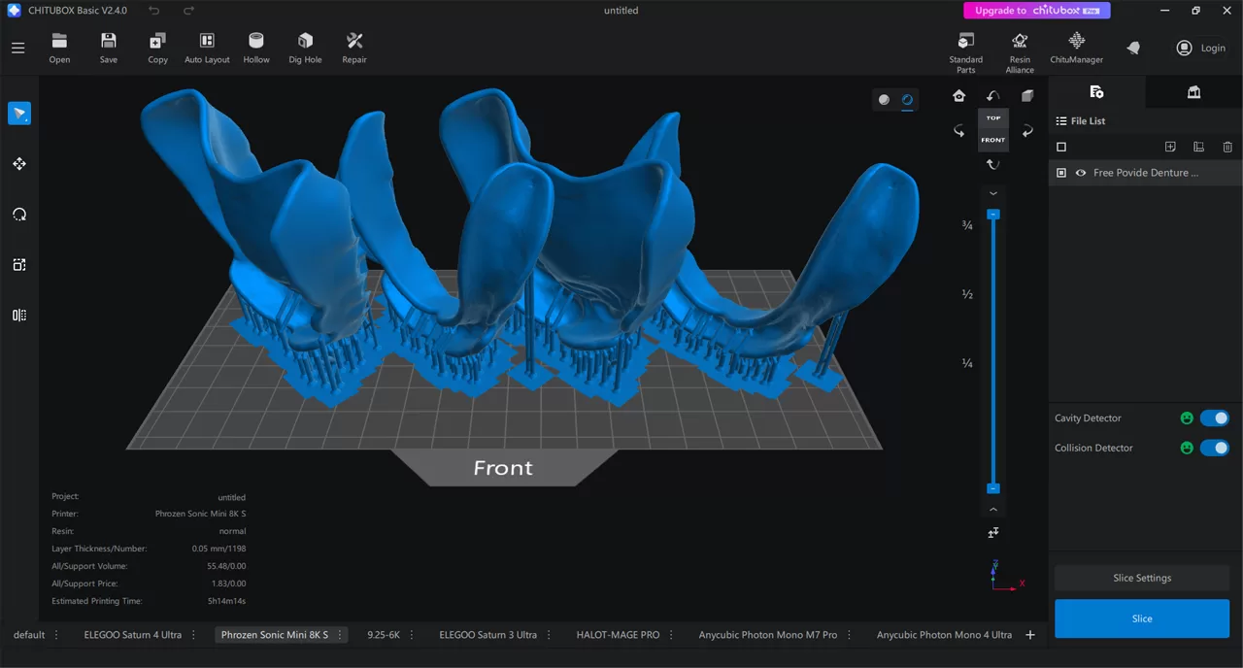The height and width of the screenshot is (668, 1243).
Task: Open Slice Settings
Action: (1141, 578)
